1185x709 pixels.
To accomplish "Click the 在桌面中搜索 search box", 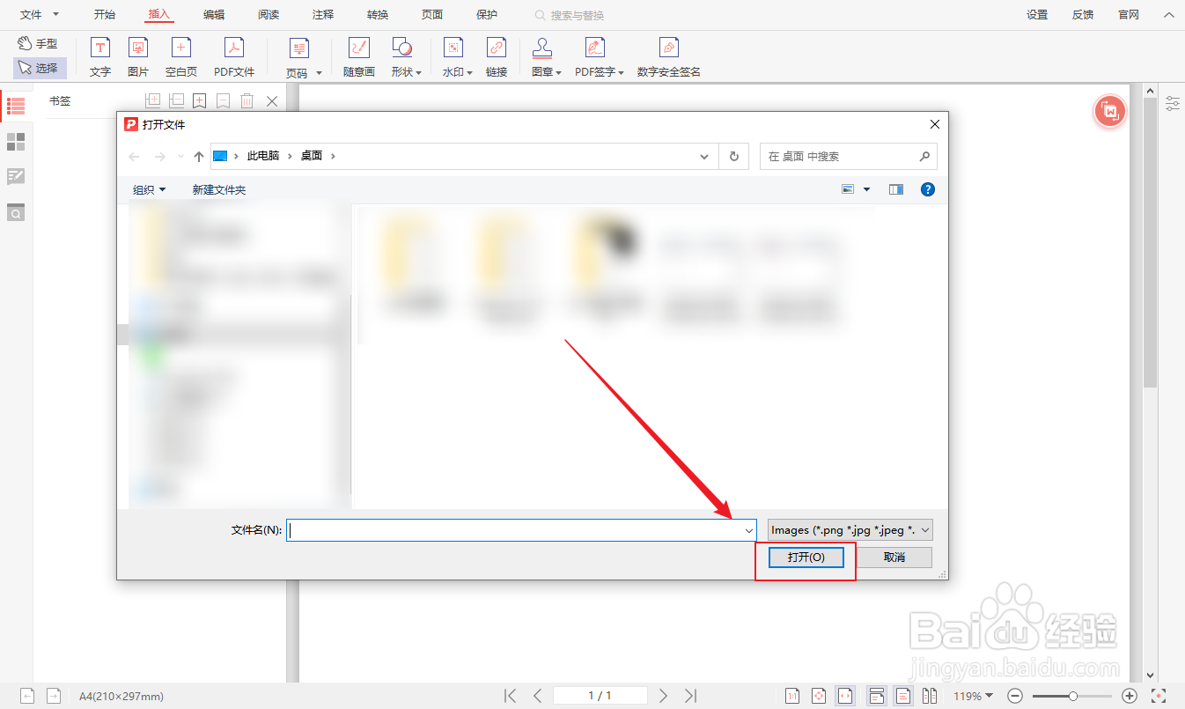I will pyautogui.click(x=849, y=156).
